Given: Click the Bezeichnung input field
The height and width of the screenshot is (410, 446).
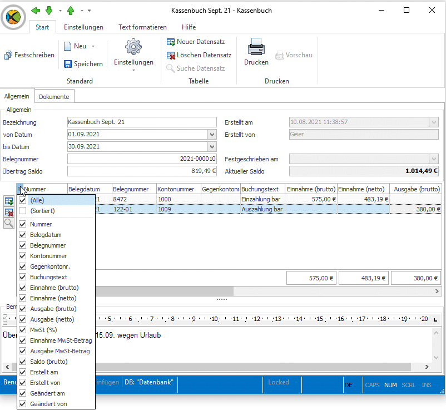Looking at the screenshot, I should [x=142, y=122].
